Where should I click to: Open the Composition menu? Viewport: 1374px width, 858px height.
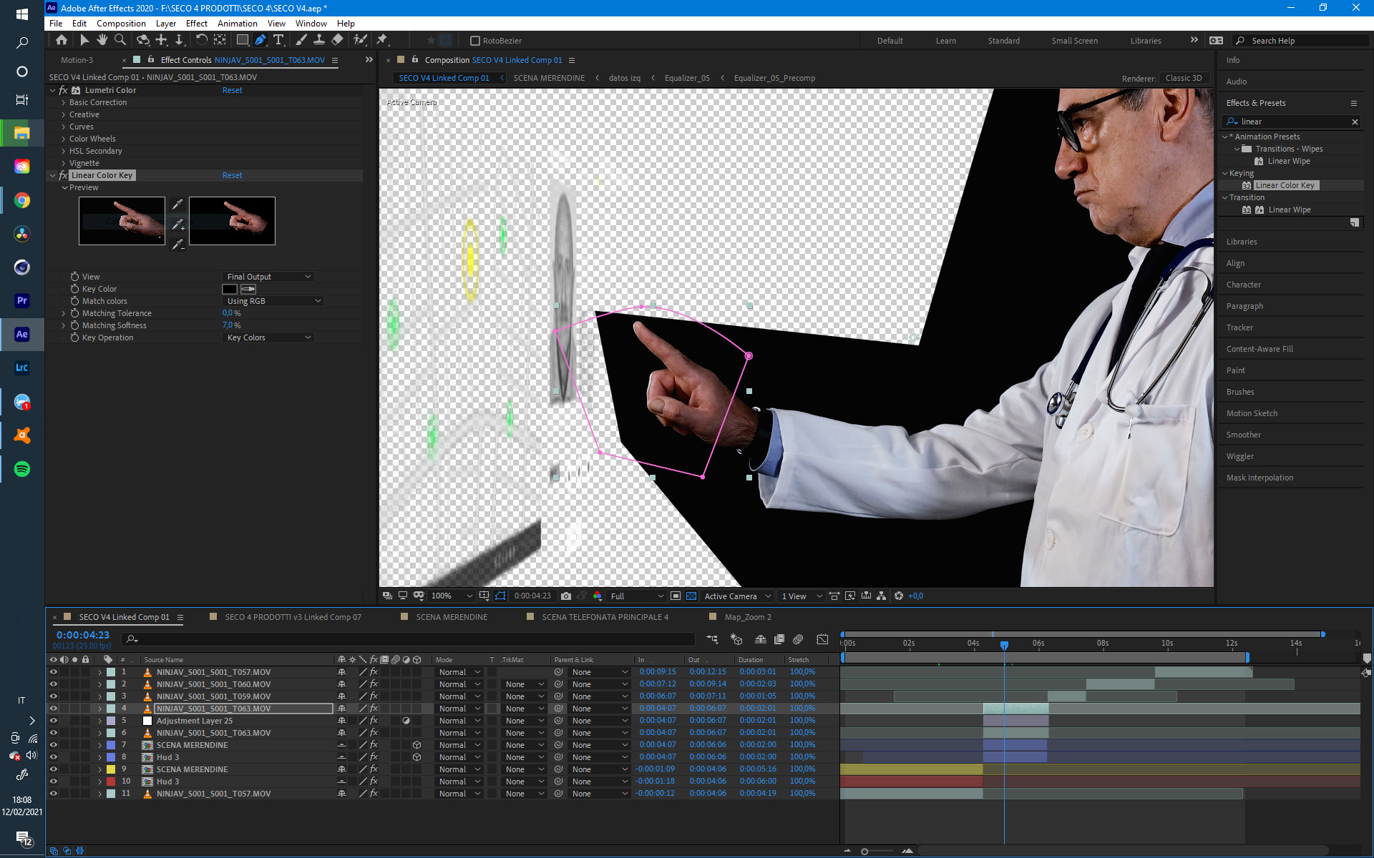coord(121,24)
